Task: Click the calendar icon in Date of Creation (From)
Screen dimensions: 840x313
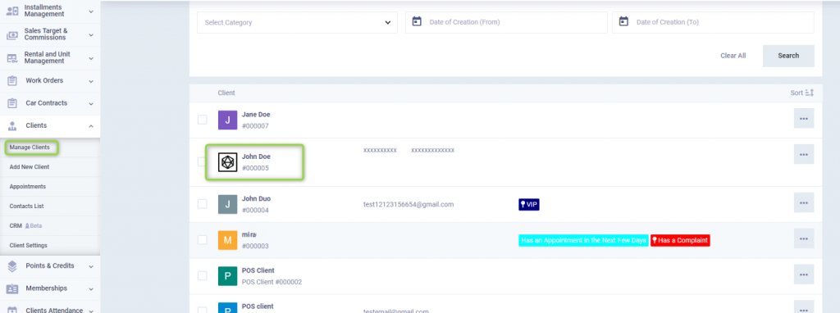Action: [x=416, y=21]
